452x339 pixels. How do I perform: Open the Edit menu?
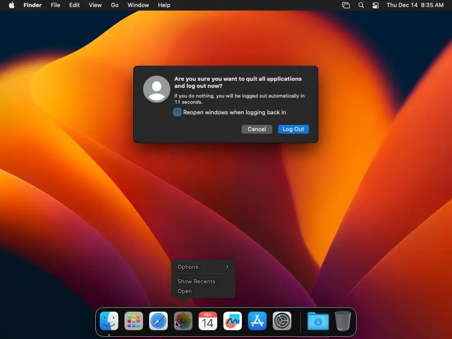pos(74,5)
